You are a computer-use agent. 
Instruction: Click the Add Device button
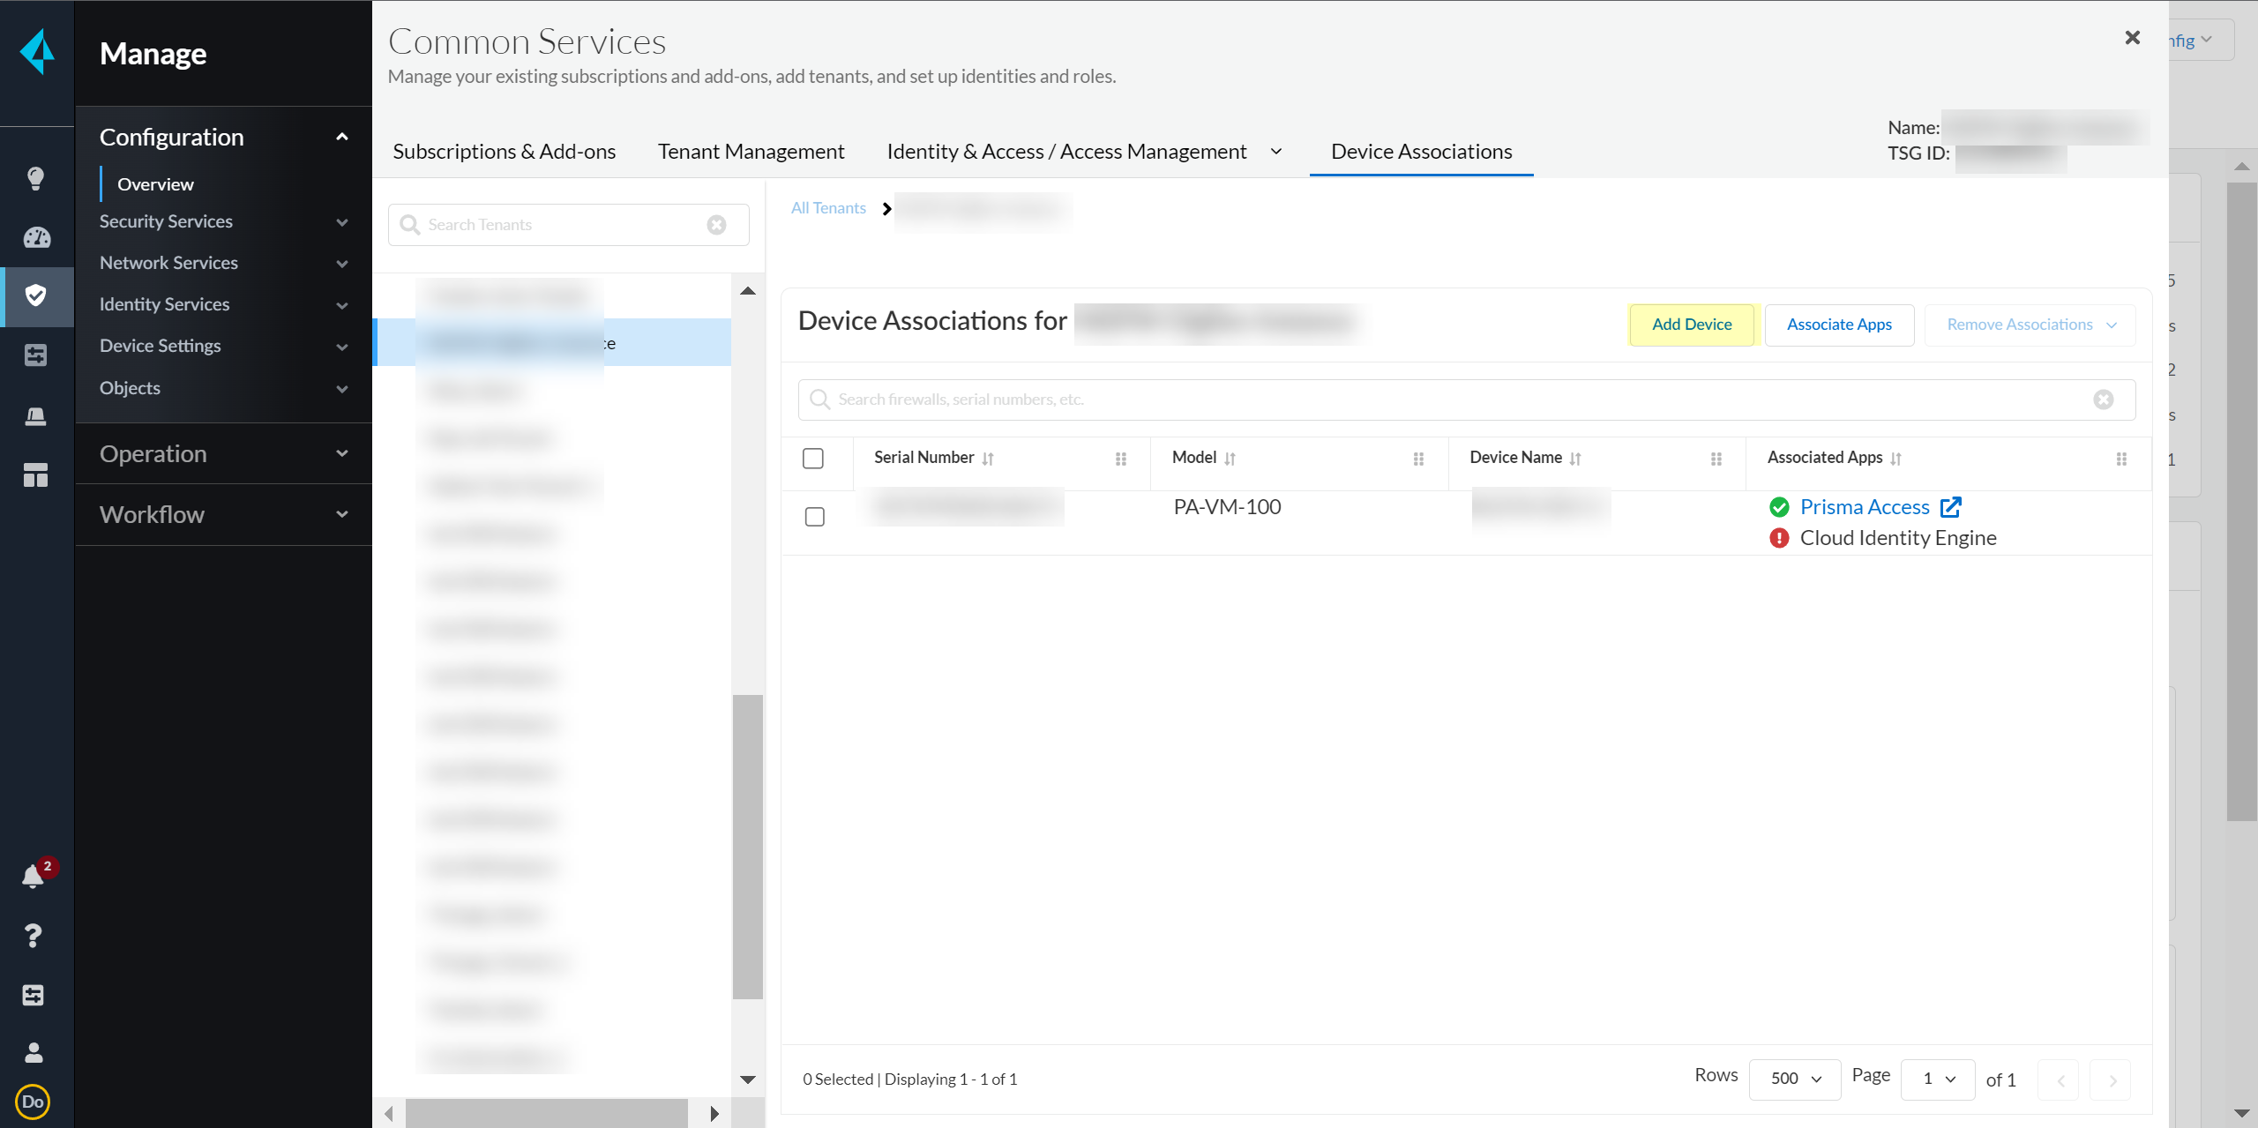pyautogui.click(x=1691, y=325)
